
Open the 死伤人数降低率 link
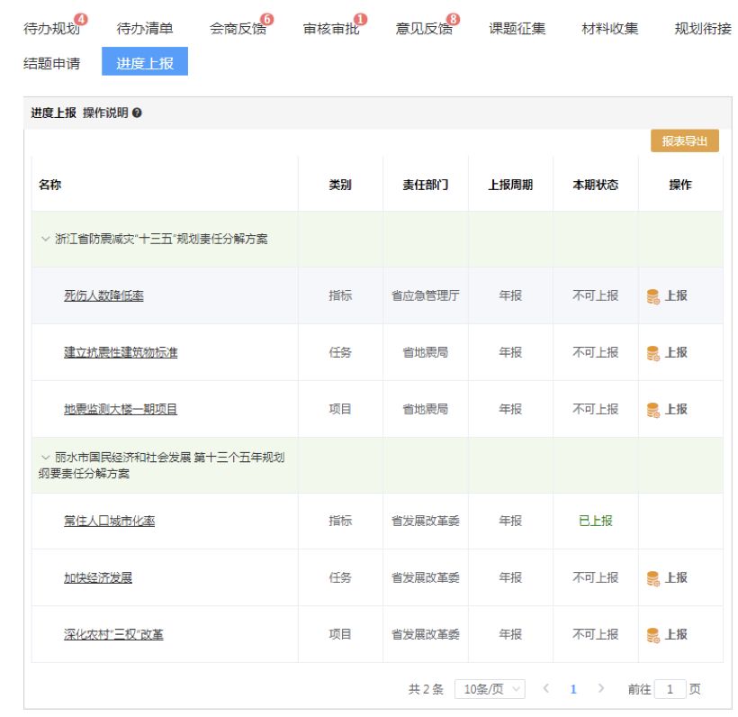click(x=103, y=295)
